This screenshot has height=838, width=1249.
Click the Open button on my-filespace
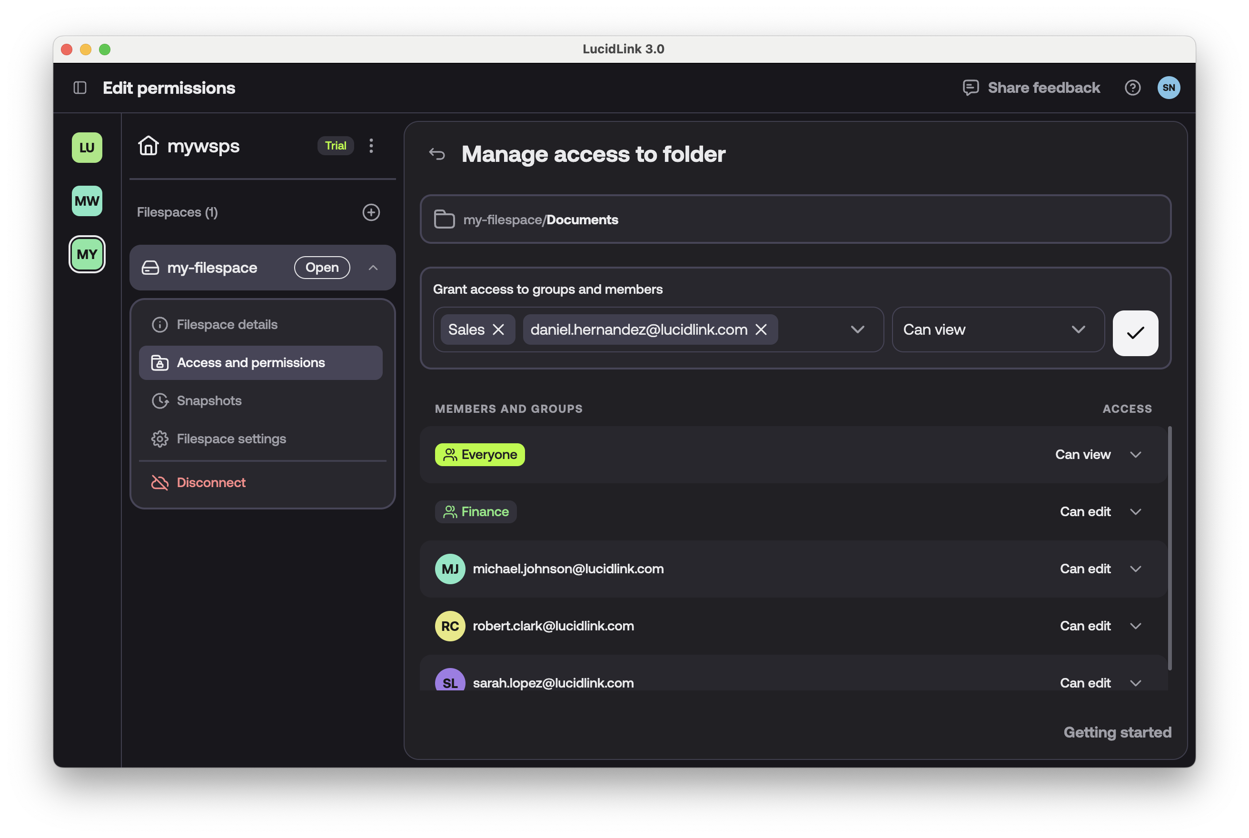click(322, 268)
